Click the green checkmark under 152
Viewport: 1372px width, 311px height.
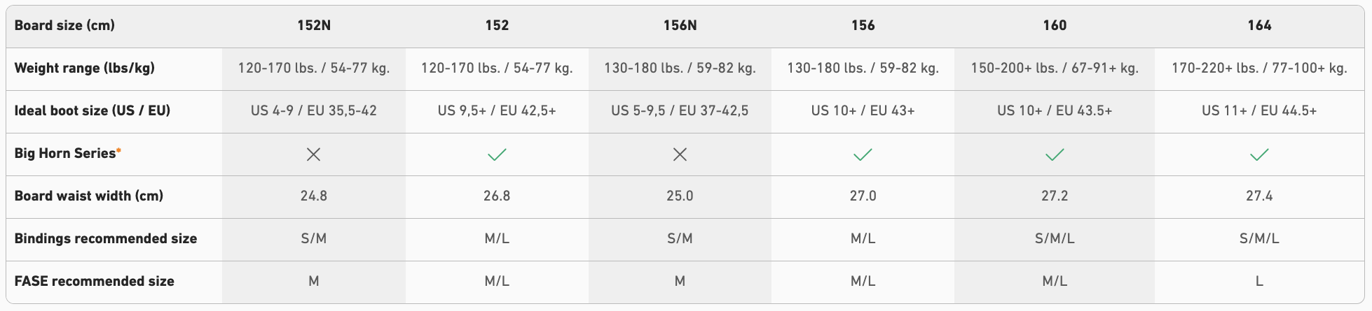click(497, 154)
